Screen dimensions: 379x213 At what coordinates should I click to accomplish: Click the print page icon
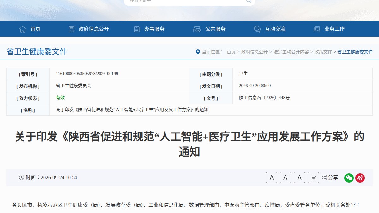point(313,178)
